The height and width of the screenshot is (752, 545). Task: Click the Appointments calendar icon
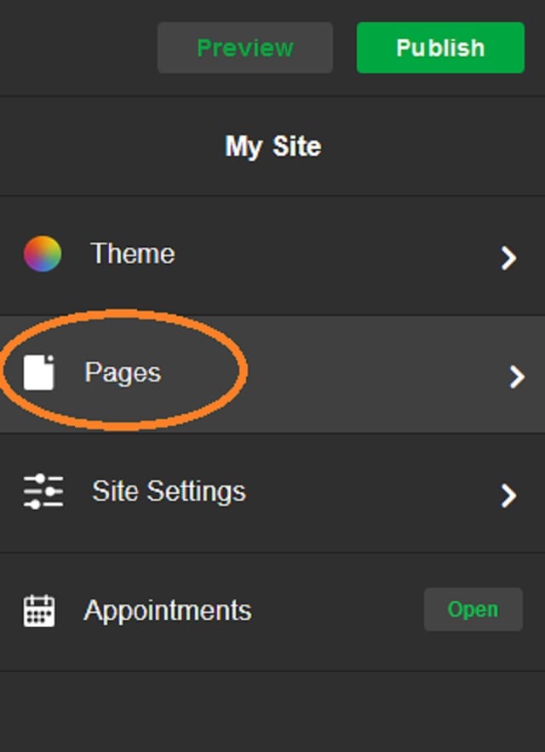click(39, 610)
